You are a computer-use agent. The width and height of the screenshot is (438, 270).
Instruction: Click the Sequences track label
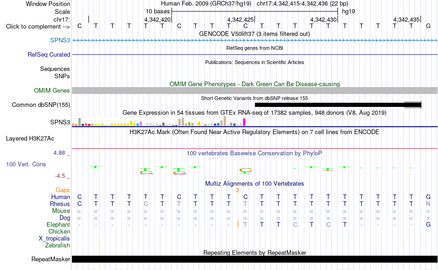(55, 69)
